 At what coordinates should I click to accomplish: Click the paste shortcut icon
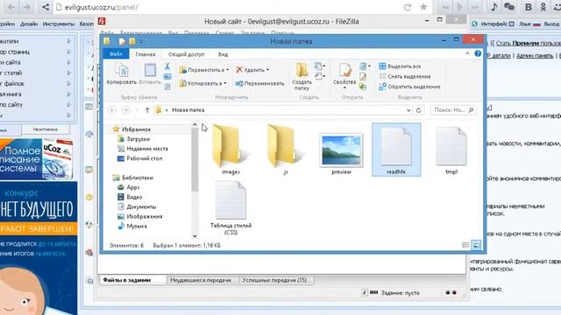point(167,87)
